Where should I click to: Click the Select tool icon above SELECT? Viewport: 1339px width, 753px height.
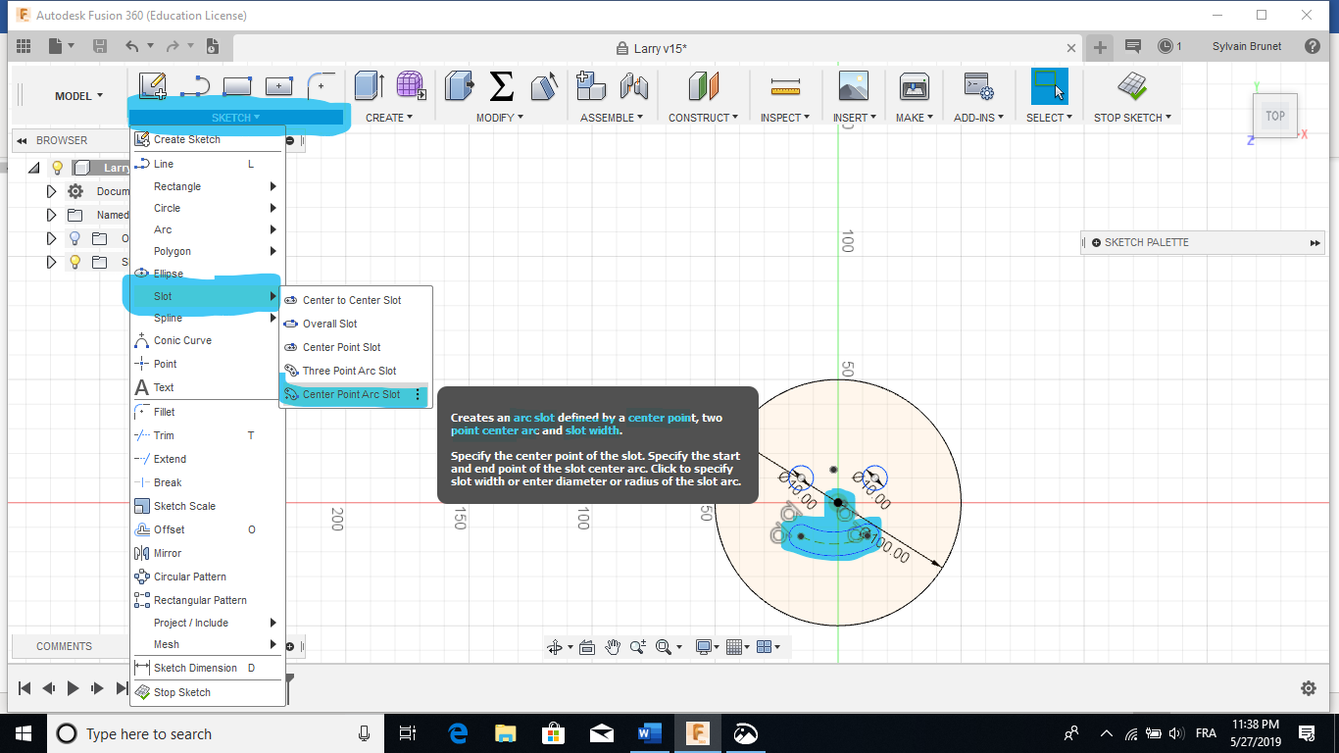click(x=1049, y=86)
